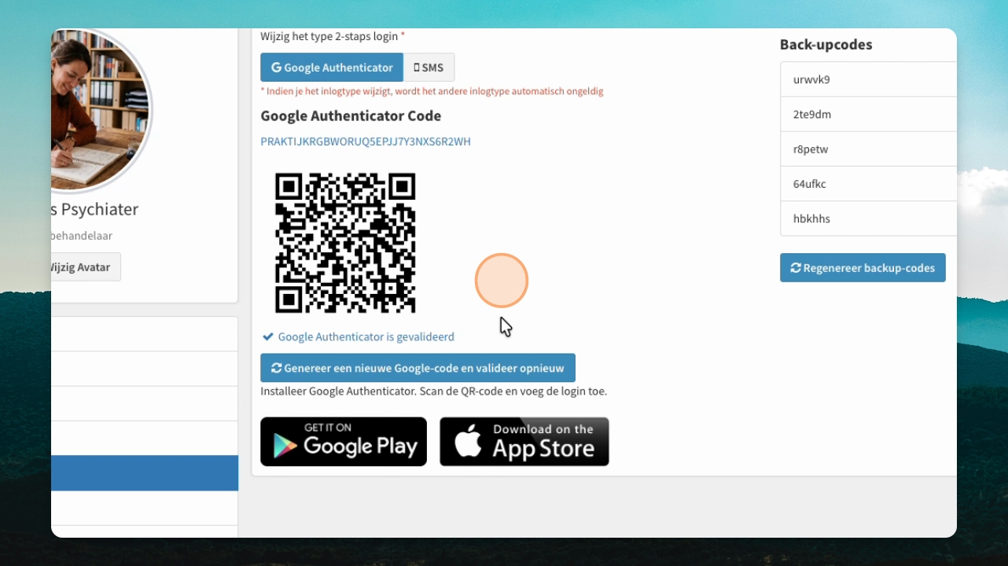Click the Wijzig Avatar button
Image resolution: width=1008 pixels, height=566 pixels.
[85, 266]
